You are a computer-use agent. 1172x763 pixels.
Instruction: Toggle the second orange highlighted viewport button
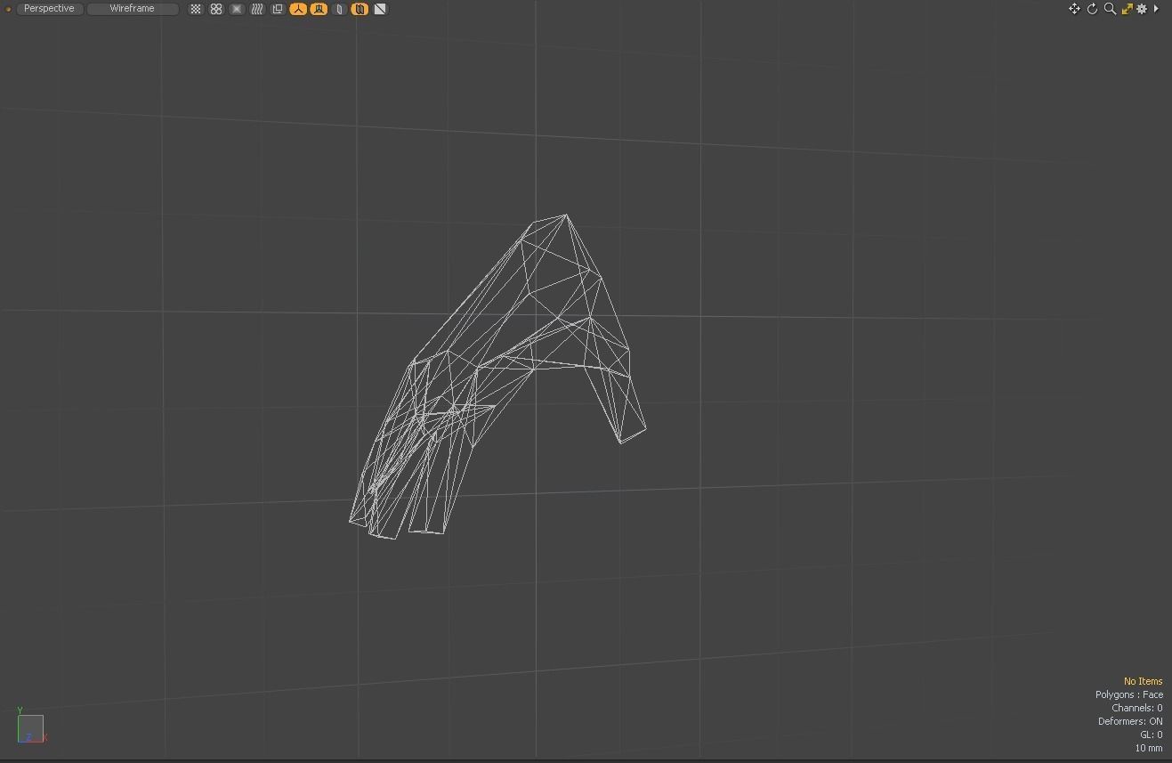tap(319, 9)
